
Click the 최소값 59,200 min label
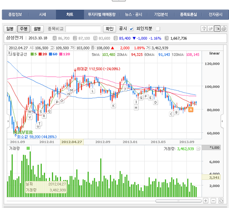[x=37, y=137]
